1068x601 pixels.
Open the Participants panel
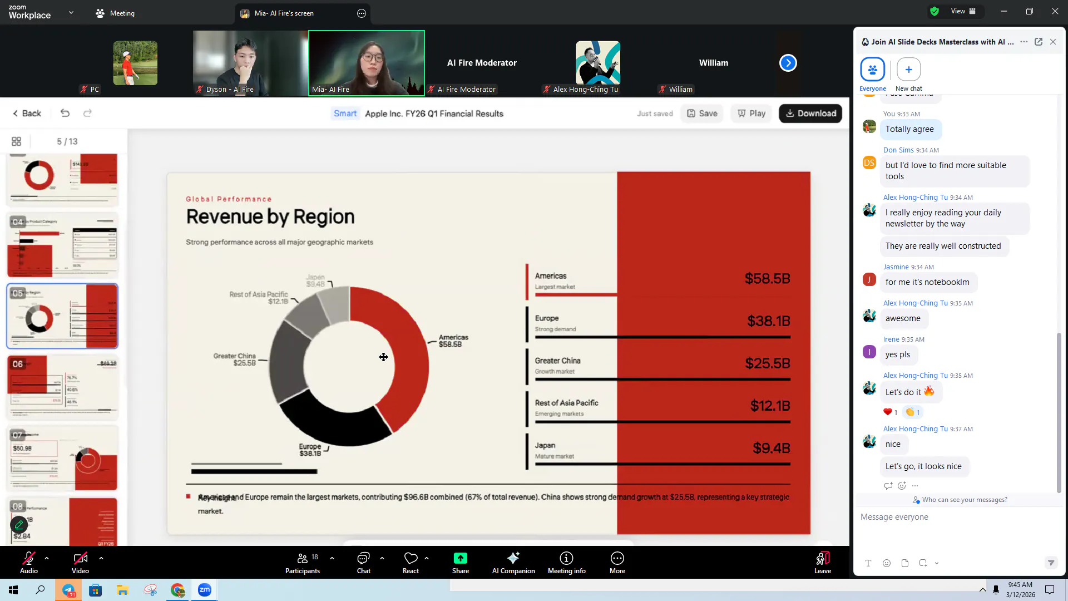coord(303,562)
